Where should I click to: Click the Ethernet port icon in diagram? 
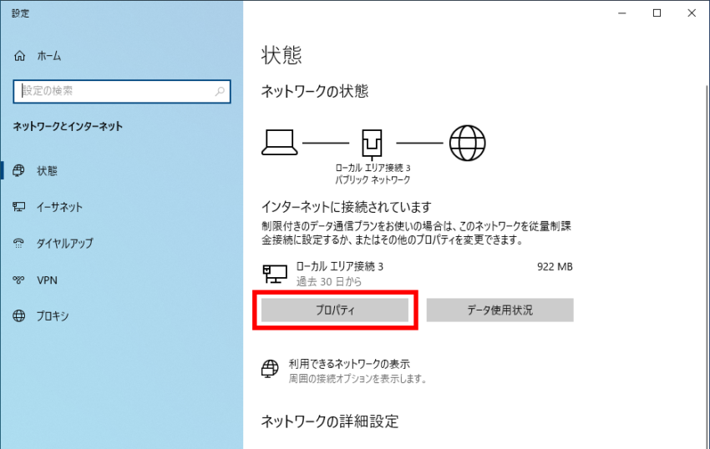point(372,144)
